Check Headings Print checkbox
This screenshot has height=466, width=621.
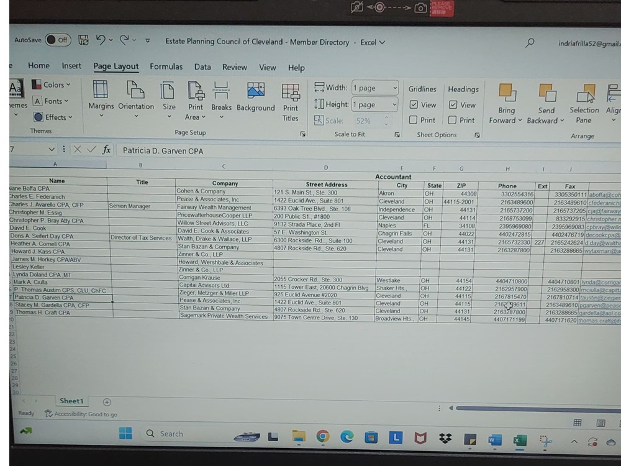pos(452,120)
